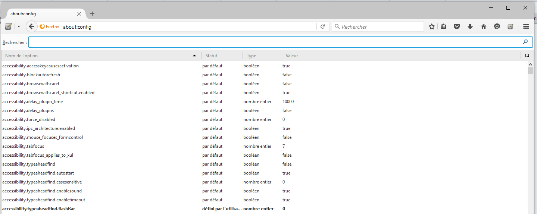Save page to Pocket icon
This screenshot has height=214, width=537.
click(457, 26)
